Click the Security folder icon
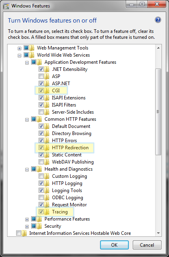Image resolution: width=169 pixels, height=257 pixels. 39,226
